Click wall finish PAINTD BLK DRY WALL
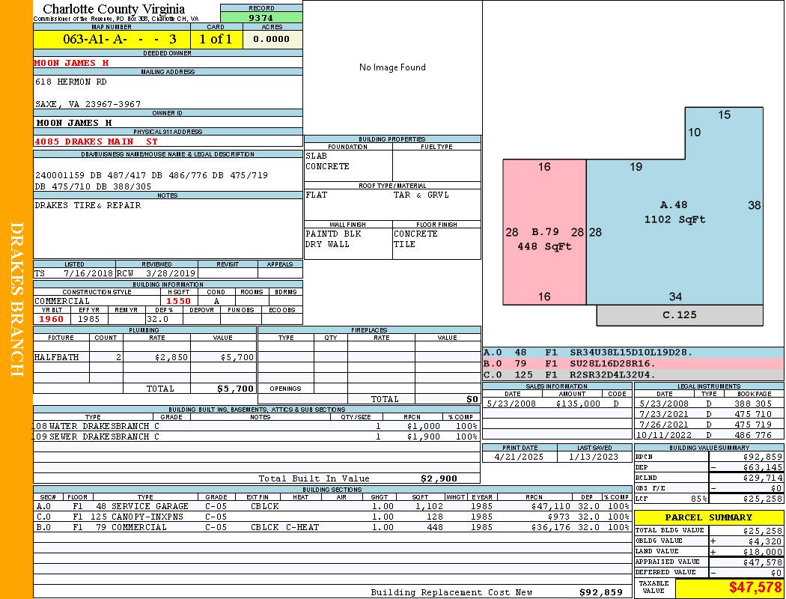This screenshot has height=599, width=786. [333, 239]
